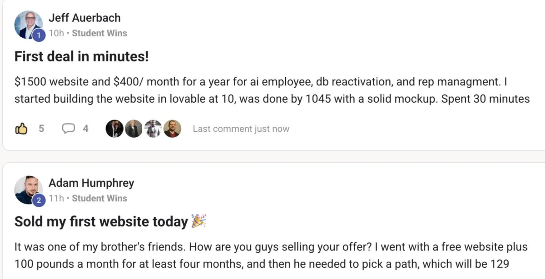Click the like count of 5
This screenshot has width=545, height=279.
41,129
